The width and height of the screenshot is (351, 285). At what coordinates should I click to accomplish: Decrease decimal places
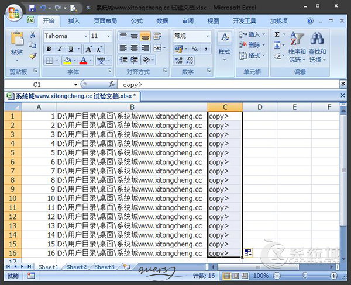[190, 60]
